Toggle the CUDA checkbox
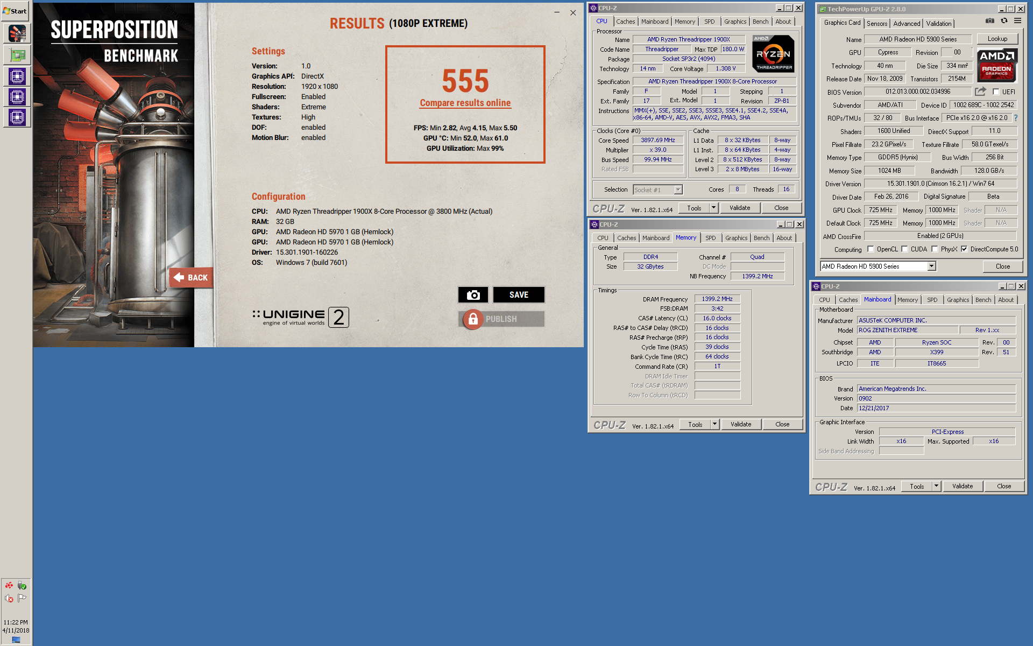1033x646 pixels. (904, 249)
